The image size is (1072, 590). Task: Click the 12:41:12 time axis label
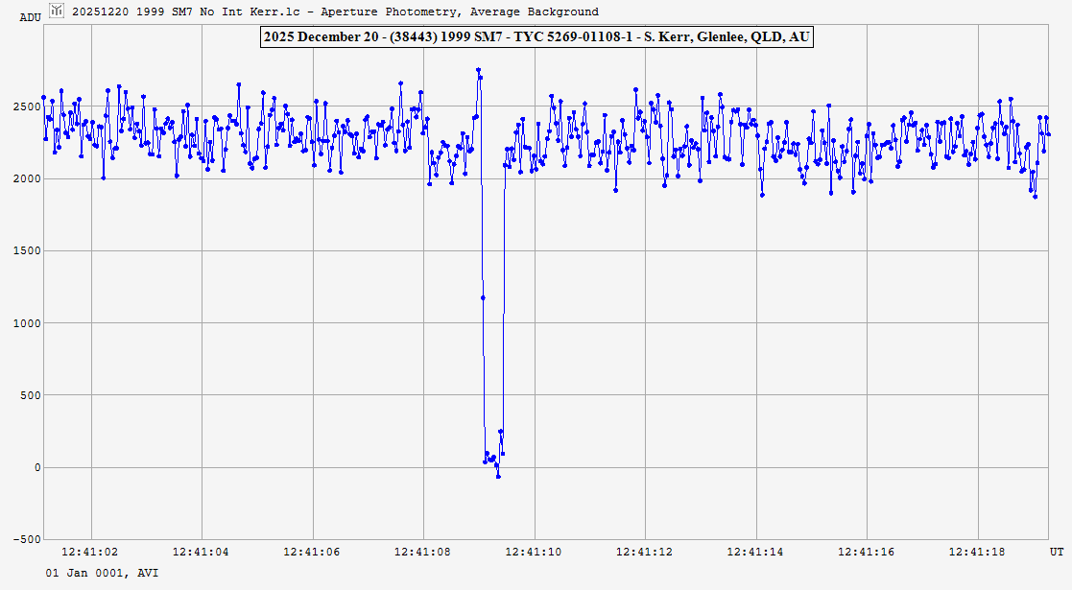(x=645, y=552)
